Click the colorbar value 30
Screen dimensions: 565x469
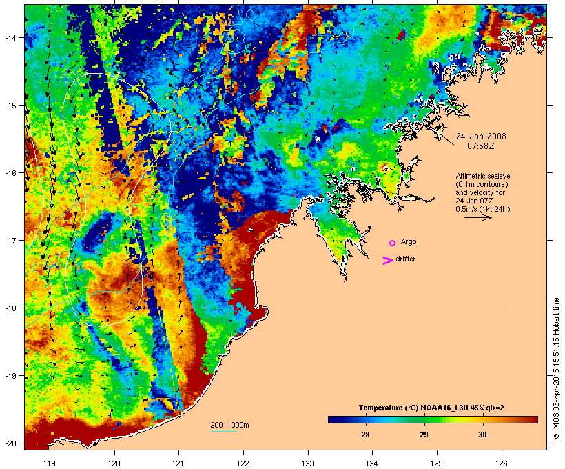(482, 435)
